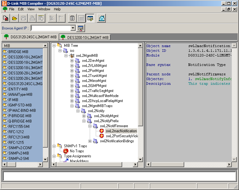The image size is (239, 190).
Task: Click the swL2MgmtMIB module icon
Action: click(72, 56)
